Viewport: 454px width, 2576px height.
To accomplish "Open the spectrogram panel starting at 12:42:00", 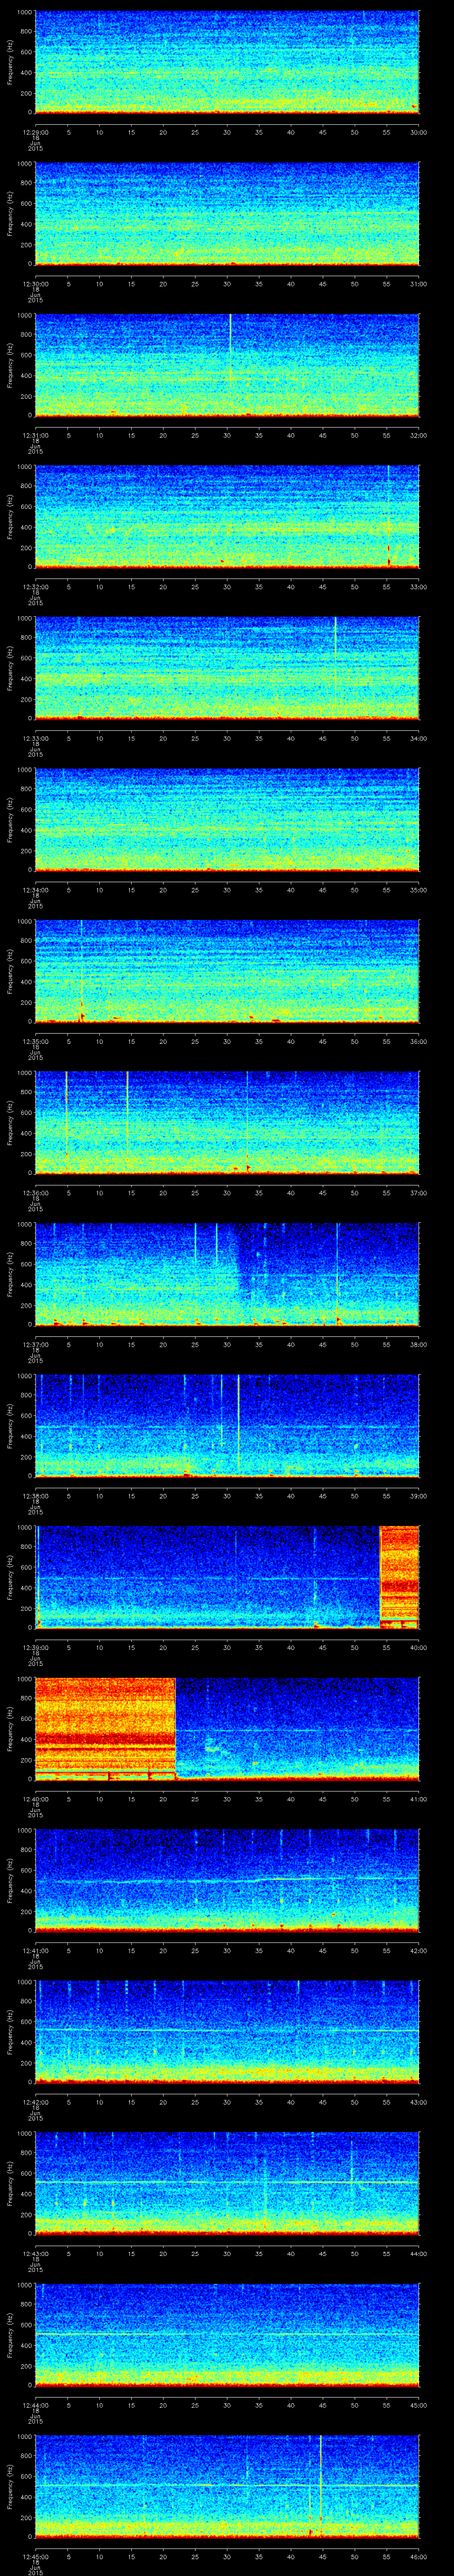I will (x=227, y=2032).
